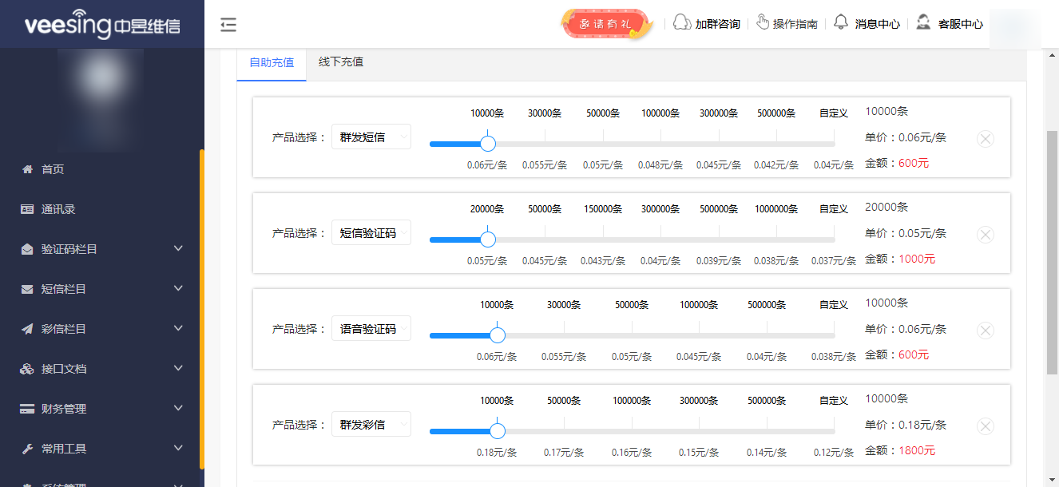Switch to the 线下充值 tab
Screen dimensions: 1059x487
(342, 61)
